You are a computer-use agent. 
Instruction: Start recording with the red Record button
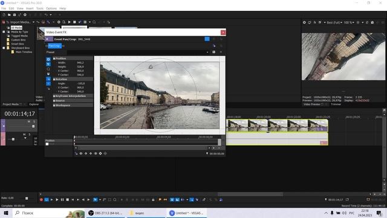pyautogui.click(x=41, y=200)
